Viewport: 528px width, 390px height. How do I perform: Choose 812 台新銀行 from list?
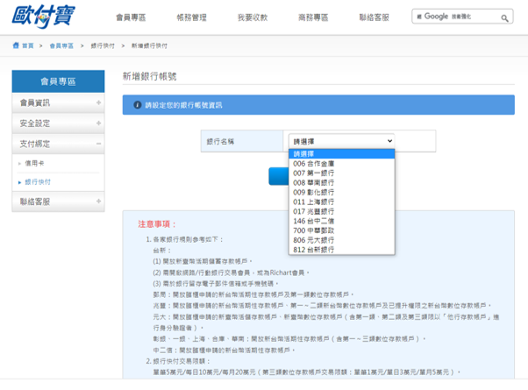[x=341, y=250]
